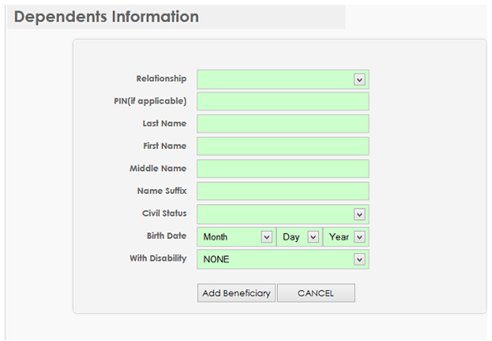Viewport: 492px width, 341px height.
Task: Click the "Name Suffix" label text
Action: click(x=161, y=191)
